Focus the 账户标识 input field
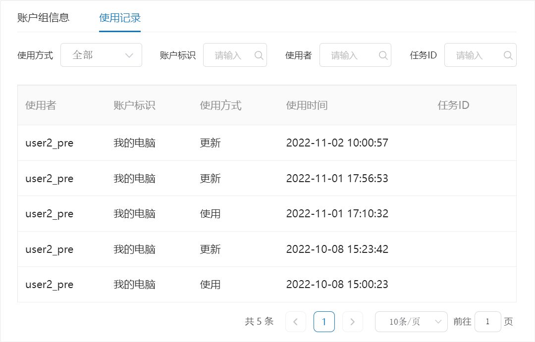535x342 pixels. click(x=229, y=55)
